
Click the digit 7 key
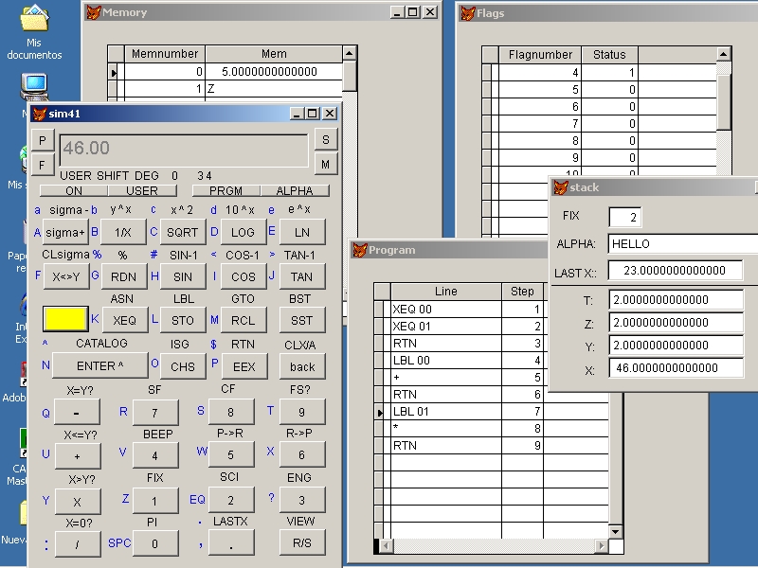point(154,412)
